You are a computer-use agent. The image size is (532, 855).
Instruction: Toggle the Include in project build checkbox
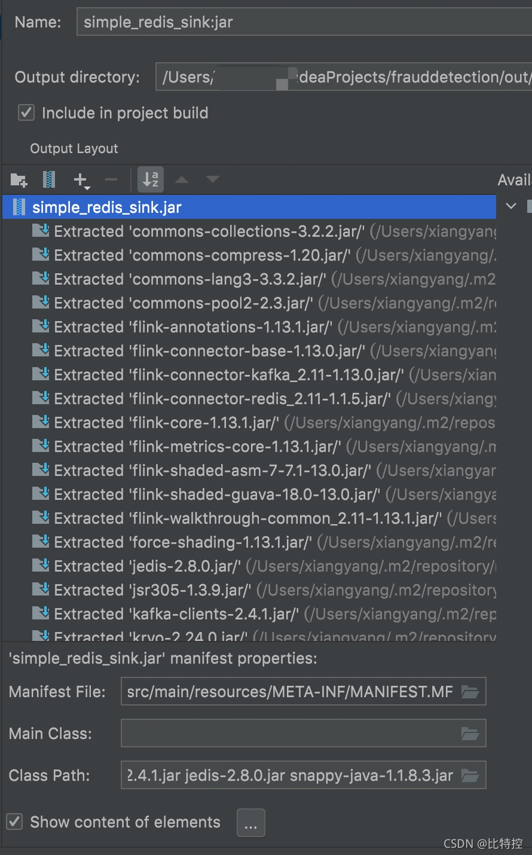pos(26,112)
